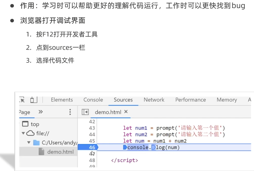The width and height of the screenshot is (254, 171).
Task: Close the demo.html editor tab
Action: click(126, 112)
